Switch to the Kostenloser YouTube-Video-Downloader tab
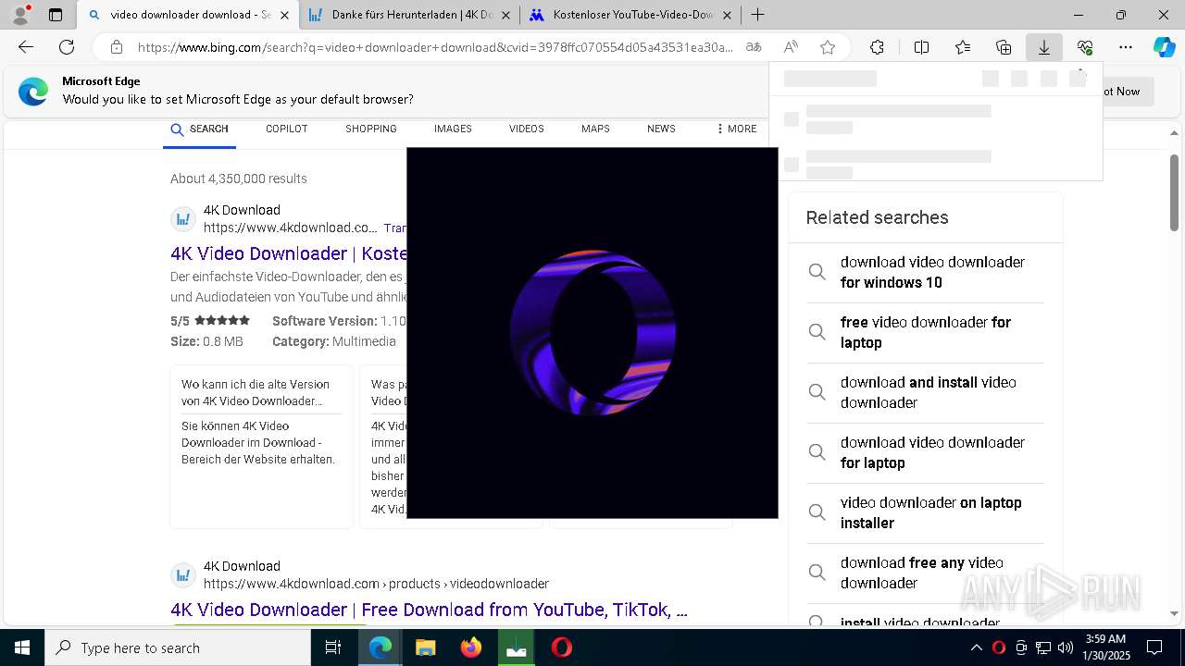This screenshot has width=1185, height=666. [x=630, y=15]
